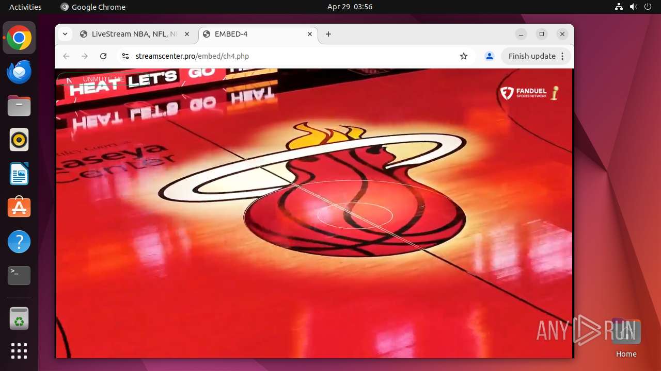
Task: Minimize the Chrome window
Action: (x=522, y=34)
